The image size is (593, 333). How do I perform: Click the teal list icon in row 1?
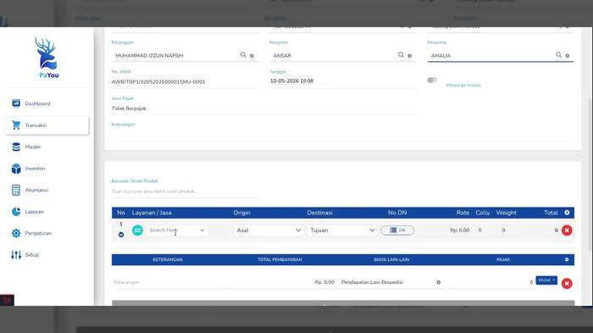click(x=137, y=230)
